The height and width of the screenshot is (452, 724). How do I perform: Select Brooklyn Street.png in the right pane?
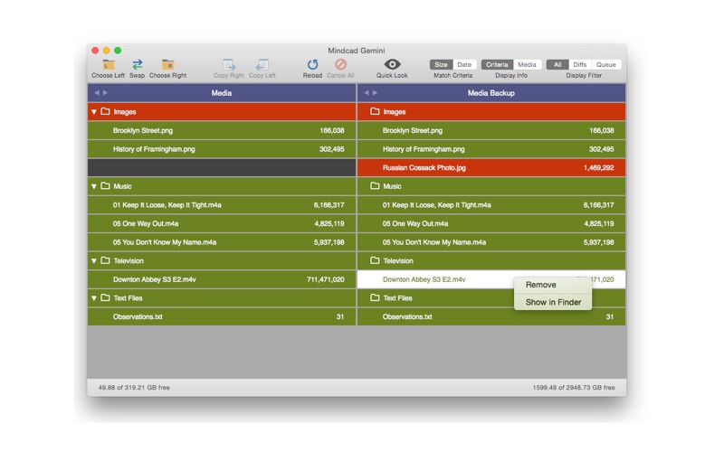point(491,130)
